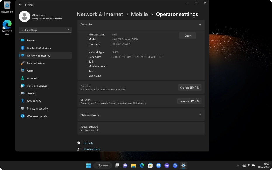The width and height of the screenshot is (272, 170).
Task: Click the back arrow in Settings
Action: click(x=20, y=5)
